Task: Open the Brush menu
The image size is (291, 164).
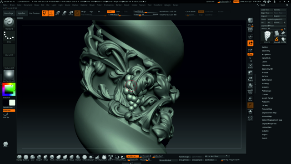Action: click(x=12, y=5)
